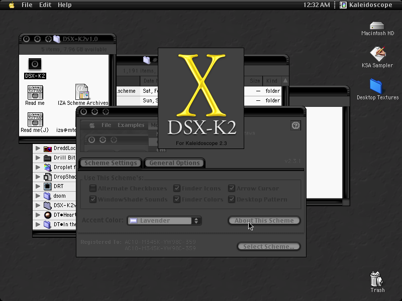
Task: Expand the Drill Bit folder triangle
Action: coord(38,158)
